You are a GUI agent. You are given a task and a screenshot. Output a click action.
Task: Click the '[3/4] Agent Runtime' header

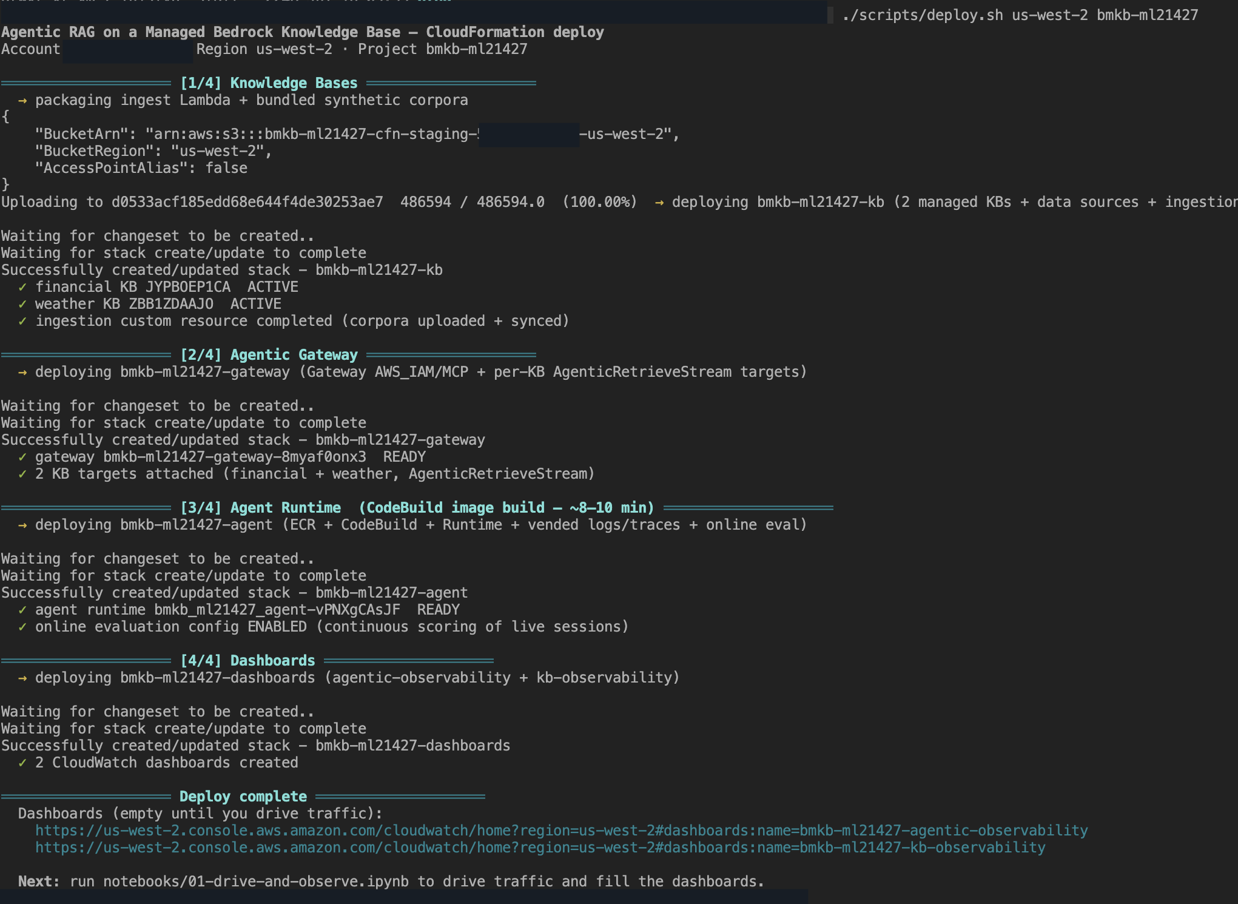click(x=417, y=508)
